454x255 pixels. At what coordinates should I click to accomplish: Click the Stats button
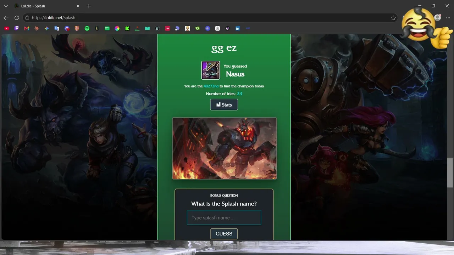[x=224, y=105]
